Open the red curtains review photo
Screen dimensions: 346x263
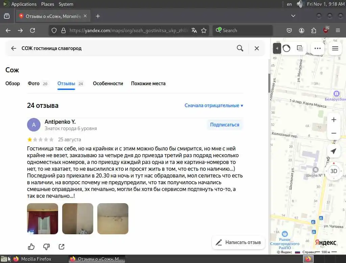click(43, 219)
